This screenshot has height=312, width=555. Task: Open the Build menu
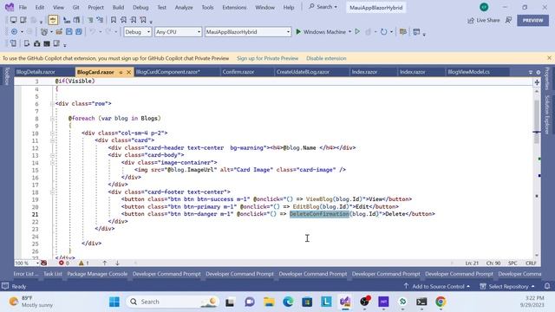(118, 7)
